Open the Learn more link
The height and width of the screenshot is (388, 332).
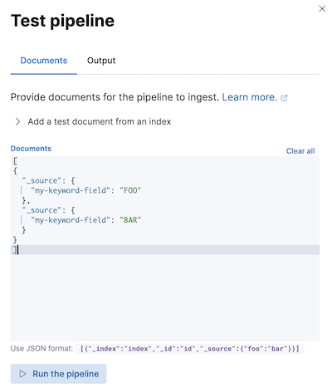tap(249, 97)
